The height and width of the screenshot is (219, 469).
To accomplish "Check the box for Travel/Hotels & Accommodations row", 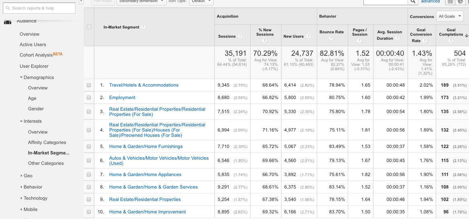I will tap(89, 85).
